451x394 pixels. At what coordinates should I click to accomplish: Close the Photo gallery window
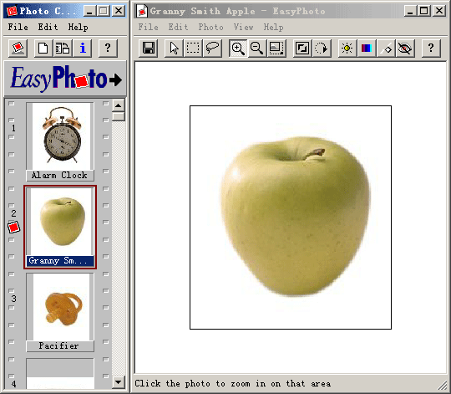pyautogui.click(x=119, y=11)
